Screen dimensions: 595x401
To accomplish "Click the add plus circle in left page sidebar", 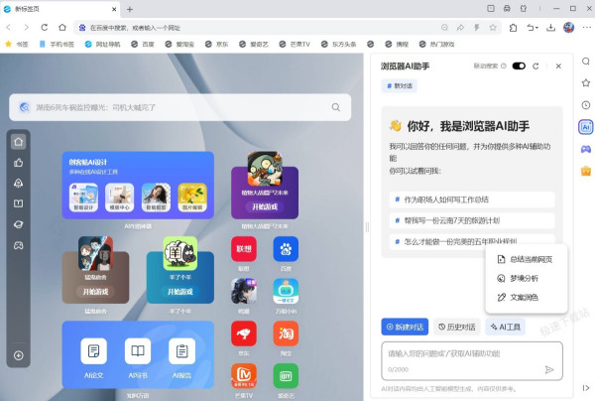I will coord(18,355).
